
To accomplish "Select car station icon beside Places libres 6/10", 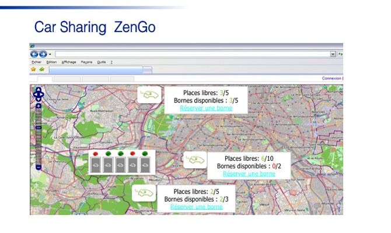I will (x=195, y=160).
